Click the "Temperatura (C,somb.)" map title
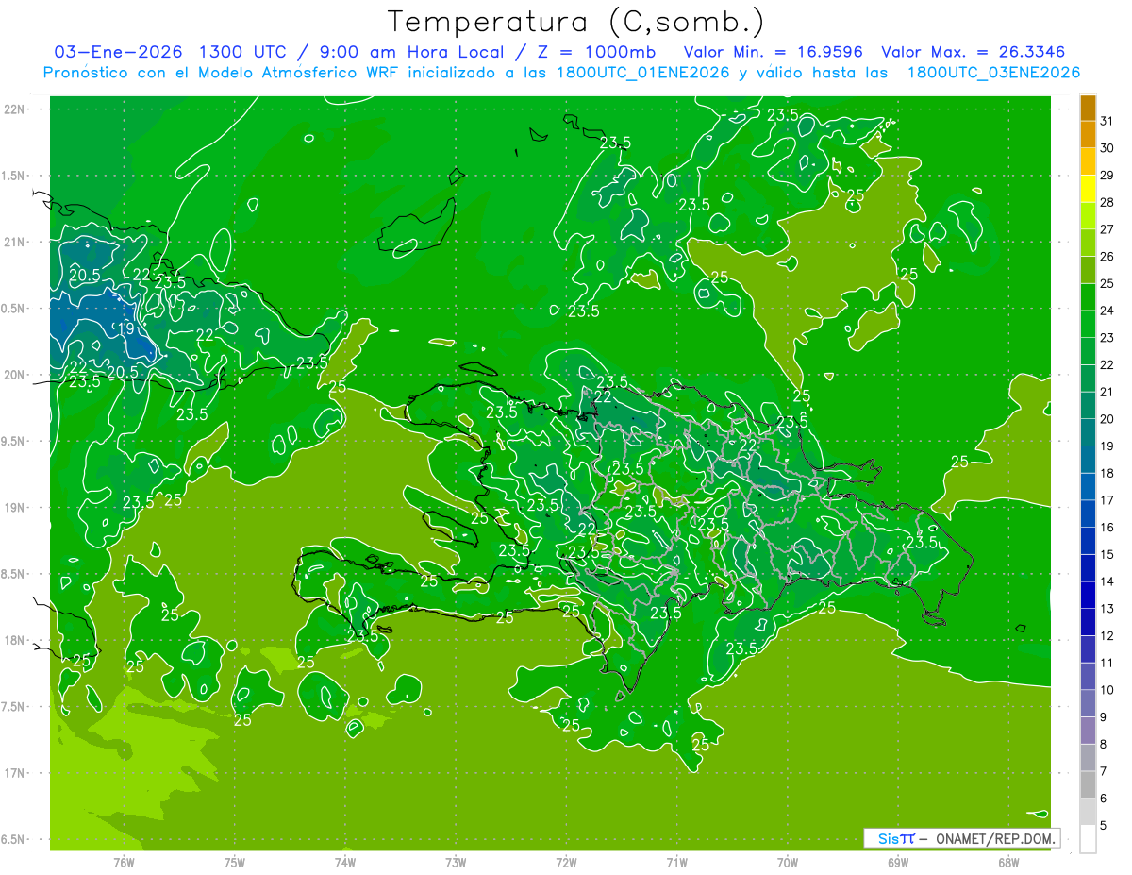Image resolution: width=1132 pixels, height=875 pixels. [576, 21]
